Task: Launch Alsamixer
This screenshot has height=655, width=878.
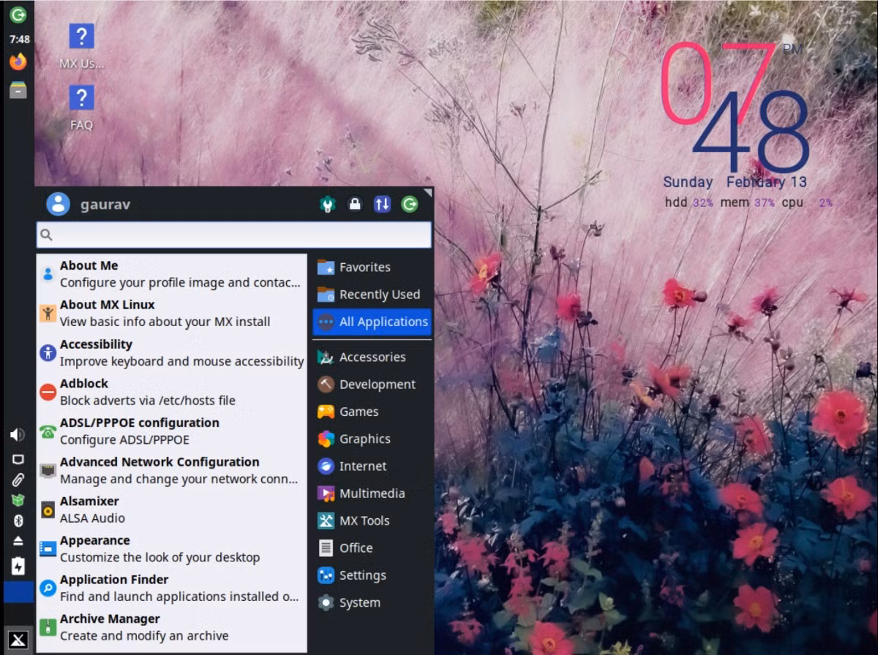Action: coord(172,510)
